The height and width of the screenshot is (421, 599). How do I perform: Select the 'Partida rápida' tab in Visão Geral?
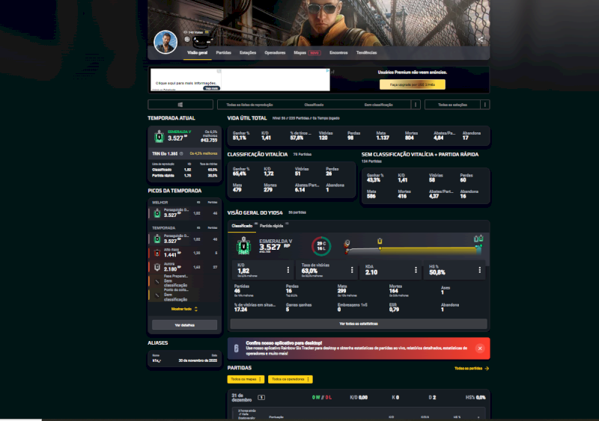[271, 226]
